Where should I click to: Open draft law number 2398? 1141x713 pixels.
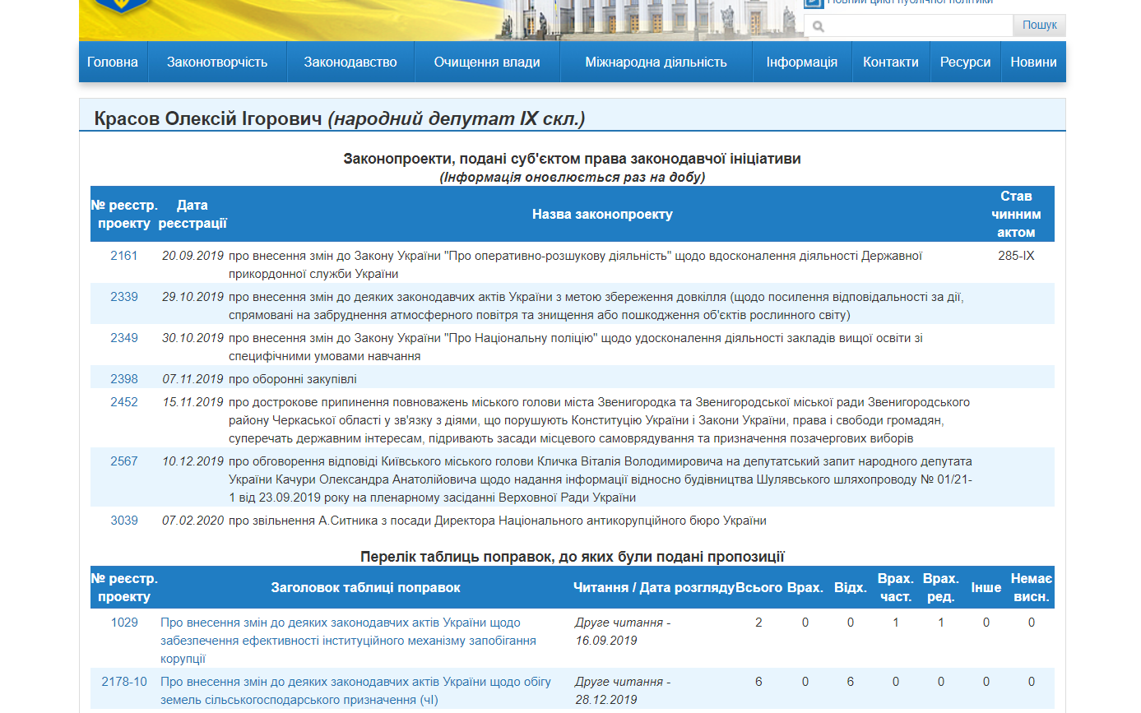[124, 379]
